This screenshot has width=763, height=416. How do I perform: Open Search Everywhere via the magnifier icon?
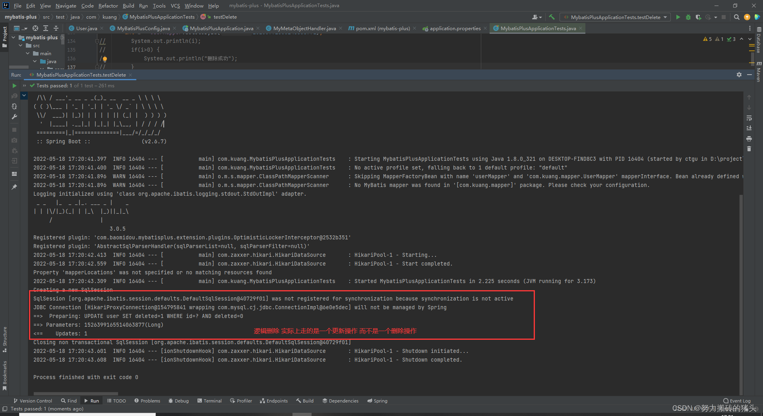pyautogui.click(x=737, y=17)
